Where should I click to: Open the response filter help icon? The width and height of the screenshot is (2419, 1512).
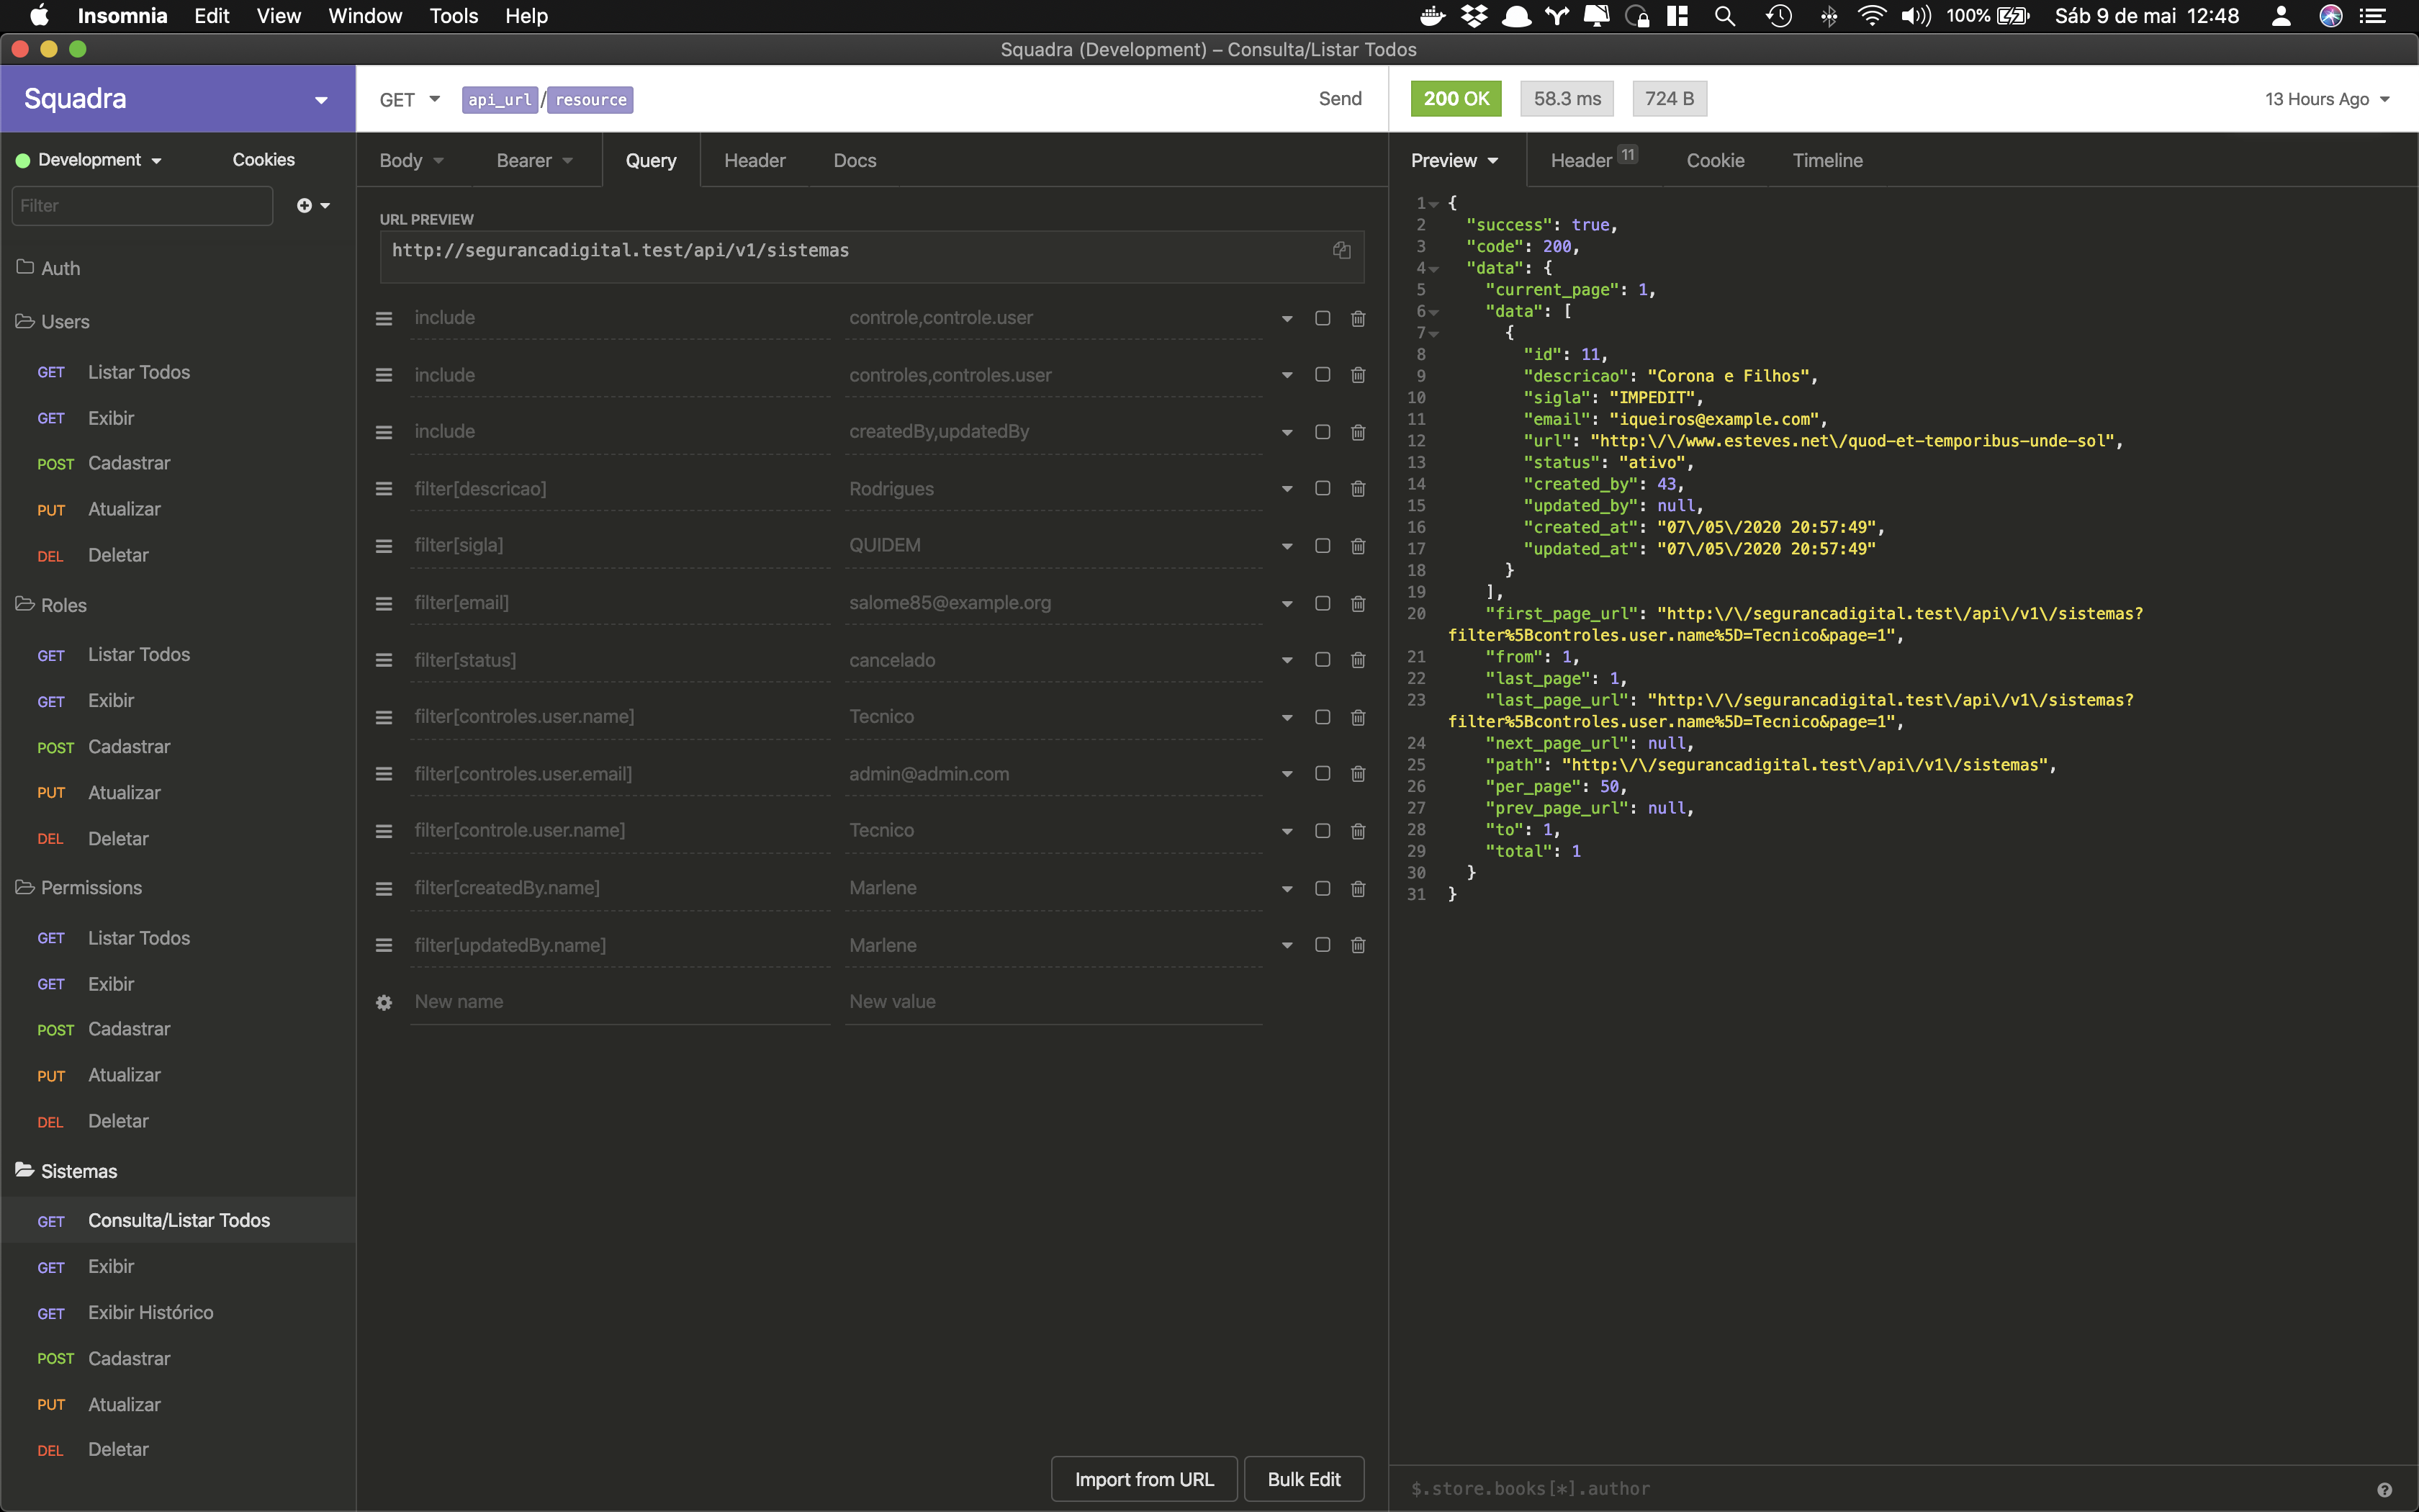tap(2384, 1489)
